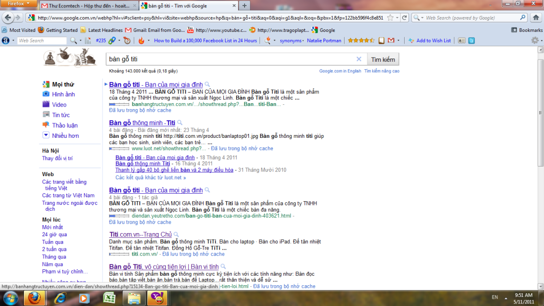Open Google.com in English link
Image resolution: width=544 pixels, height=306 pixels.
(x=340, y=71)
